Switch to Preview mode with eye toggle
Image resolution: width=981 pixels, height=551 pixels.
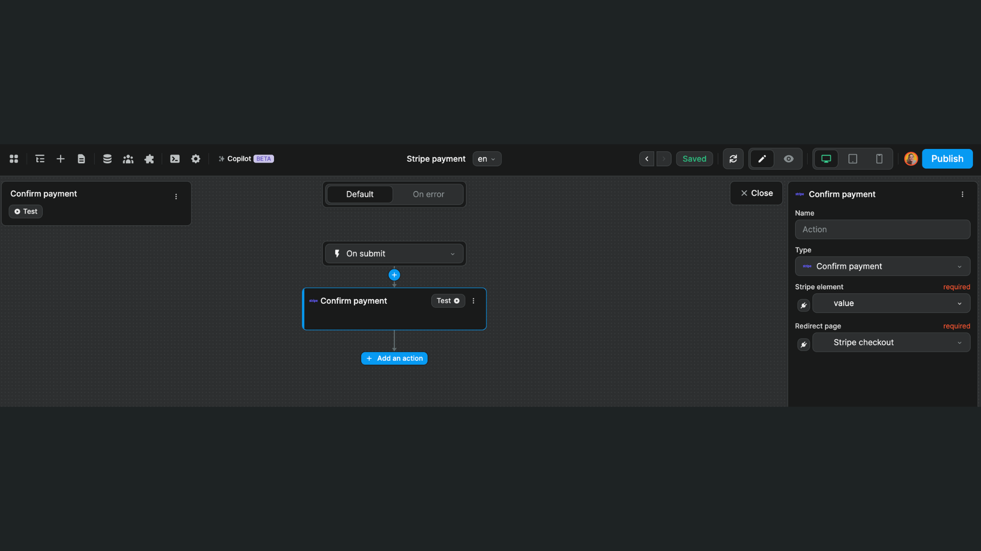pos(788,159)
